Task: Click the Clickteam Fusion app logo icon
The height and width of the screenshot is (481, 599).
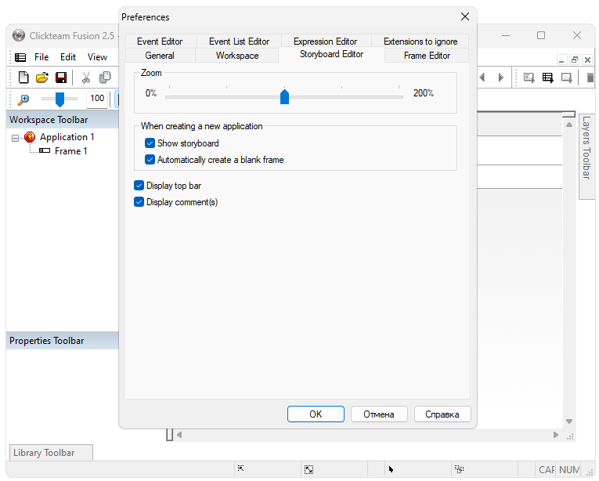Action: [x=18, y=35]
